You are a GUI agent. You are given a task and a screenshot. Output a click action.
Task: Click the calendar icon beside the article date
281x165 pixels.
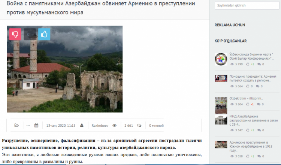(36, 125)
